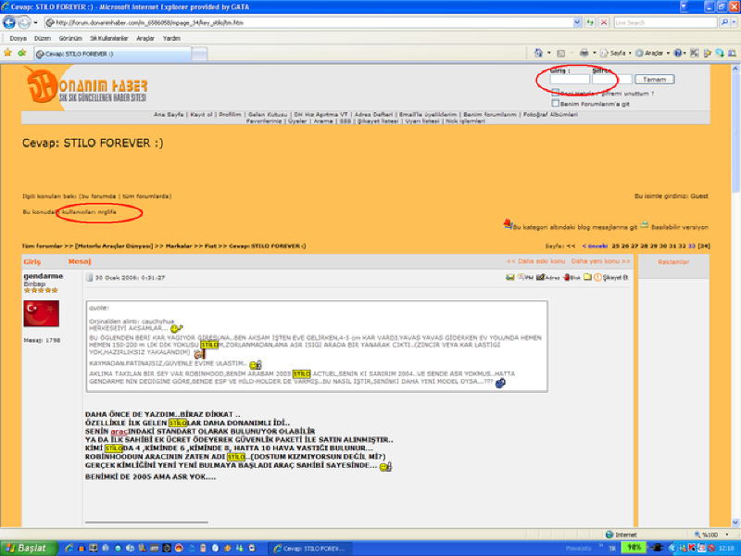Open the Sık Kullanılanlar menu
Image resolution: width=741 pixels, height=556 pixels.
pyautogui.click(x=108, y=38)
